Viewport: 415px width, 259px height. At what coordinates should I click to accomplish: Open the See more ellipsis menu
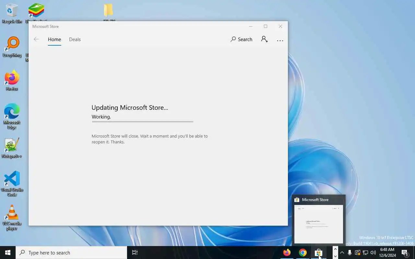(280, 40)
